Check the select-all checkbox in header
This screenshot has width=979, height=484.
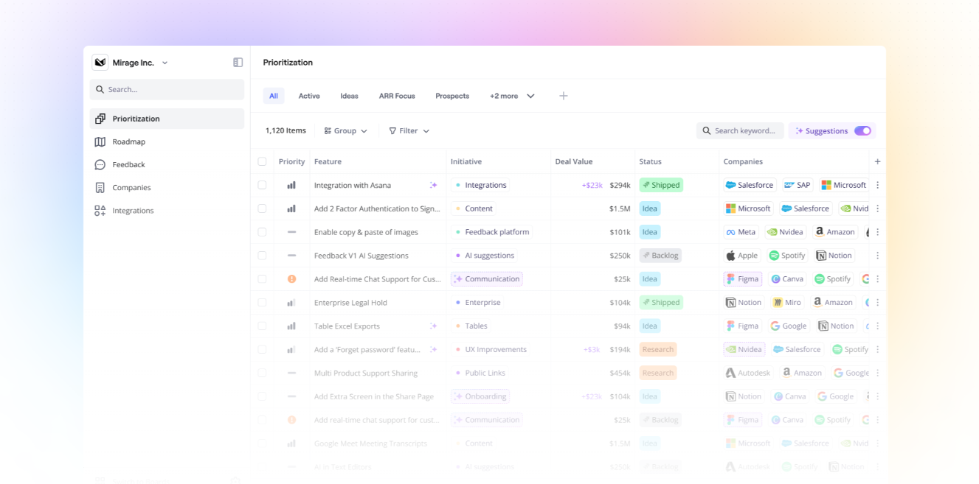(x=262, y=161)
